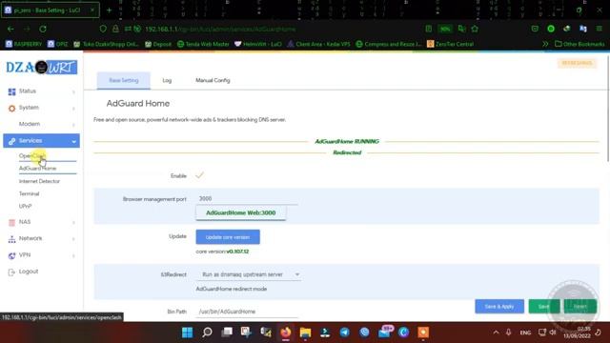The width and height of the screenshot is (610, 343).
Task: Click the volume speaker tray icon
Action: click(553, 333)
